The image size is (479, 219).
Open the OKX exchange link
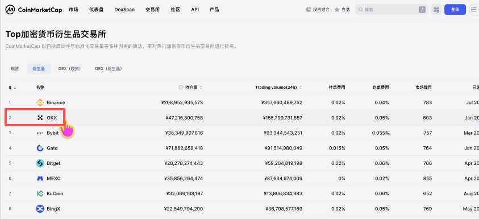[x=52, y=118]
